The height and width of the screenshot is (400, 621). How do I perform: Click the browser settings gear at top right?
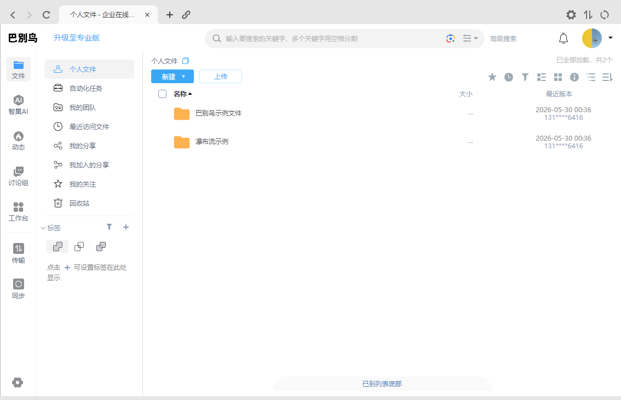[571, 15]
